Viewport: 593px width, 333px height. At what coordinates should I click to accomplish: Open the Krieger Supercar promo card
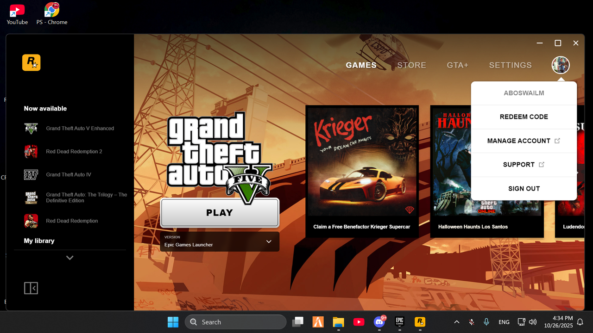pyautogui.click(x=362, y=172)
